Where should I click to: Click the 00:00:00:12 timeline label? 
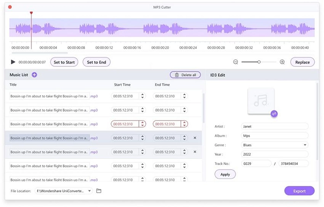tap(104, 48)
